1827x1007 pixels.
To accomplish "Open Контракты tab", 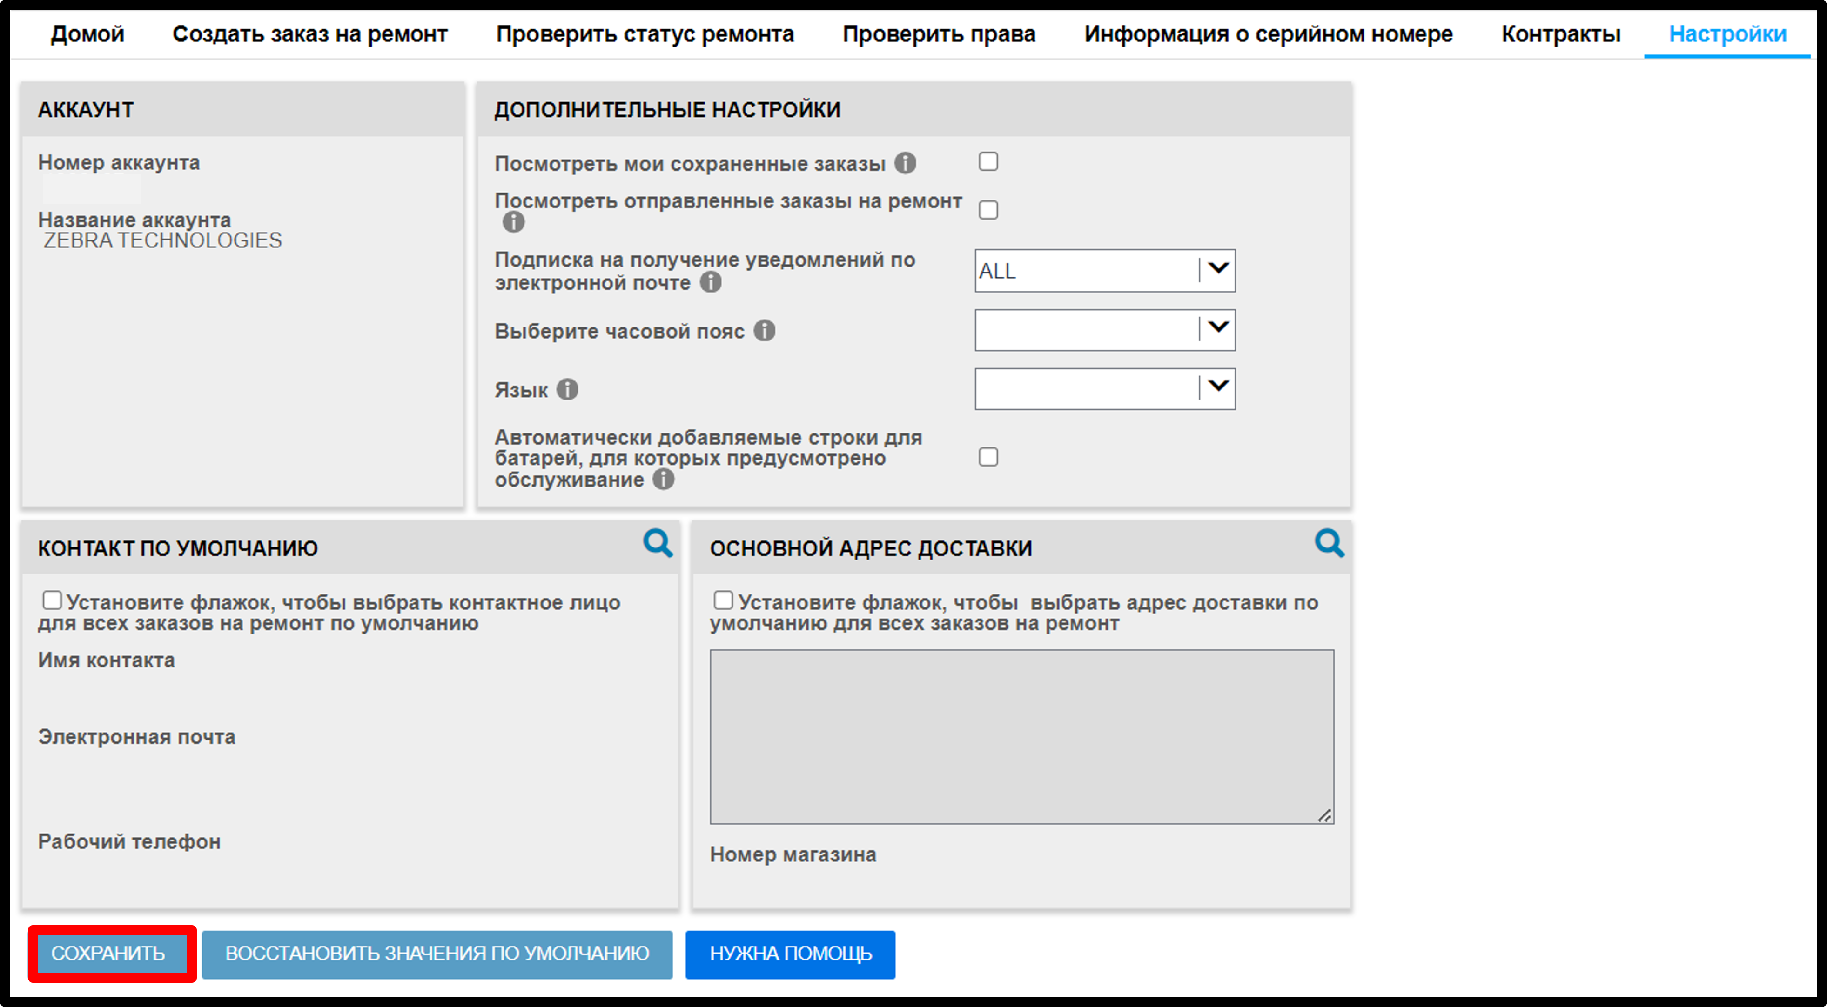I will [x=1560, y=34].
